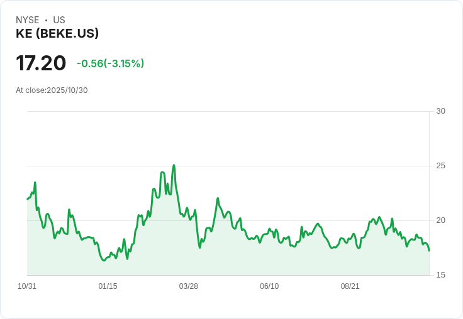Click the rightmost end of price line

429,251
